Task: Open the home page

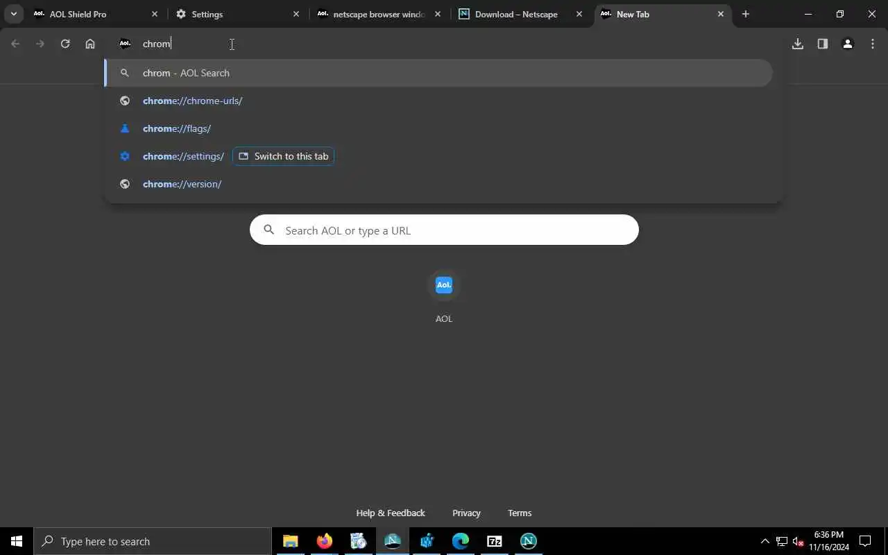Action: click(90, 44)
